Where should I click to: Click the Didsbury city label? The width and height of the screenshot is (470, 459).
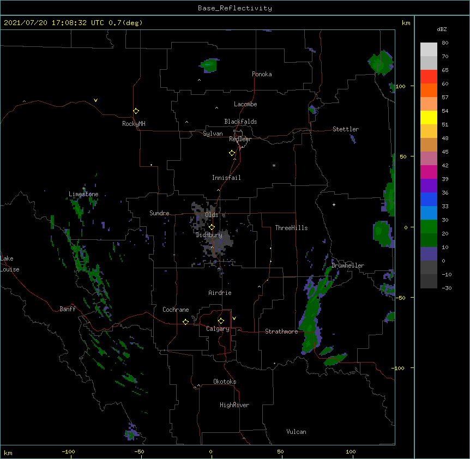pos(209,235)
